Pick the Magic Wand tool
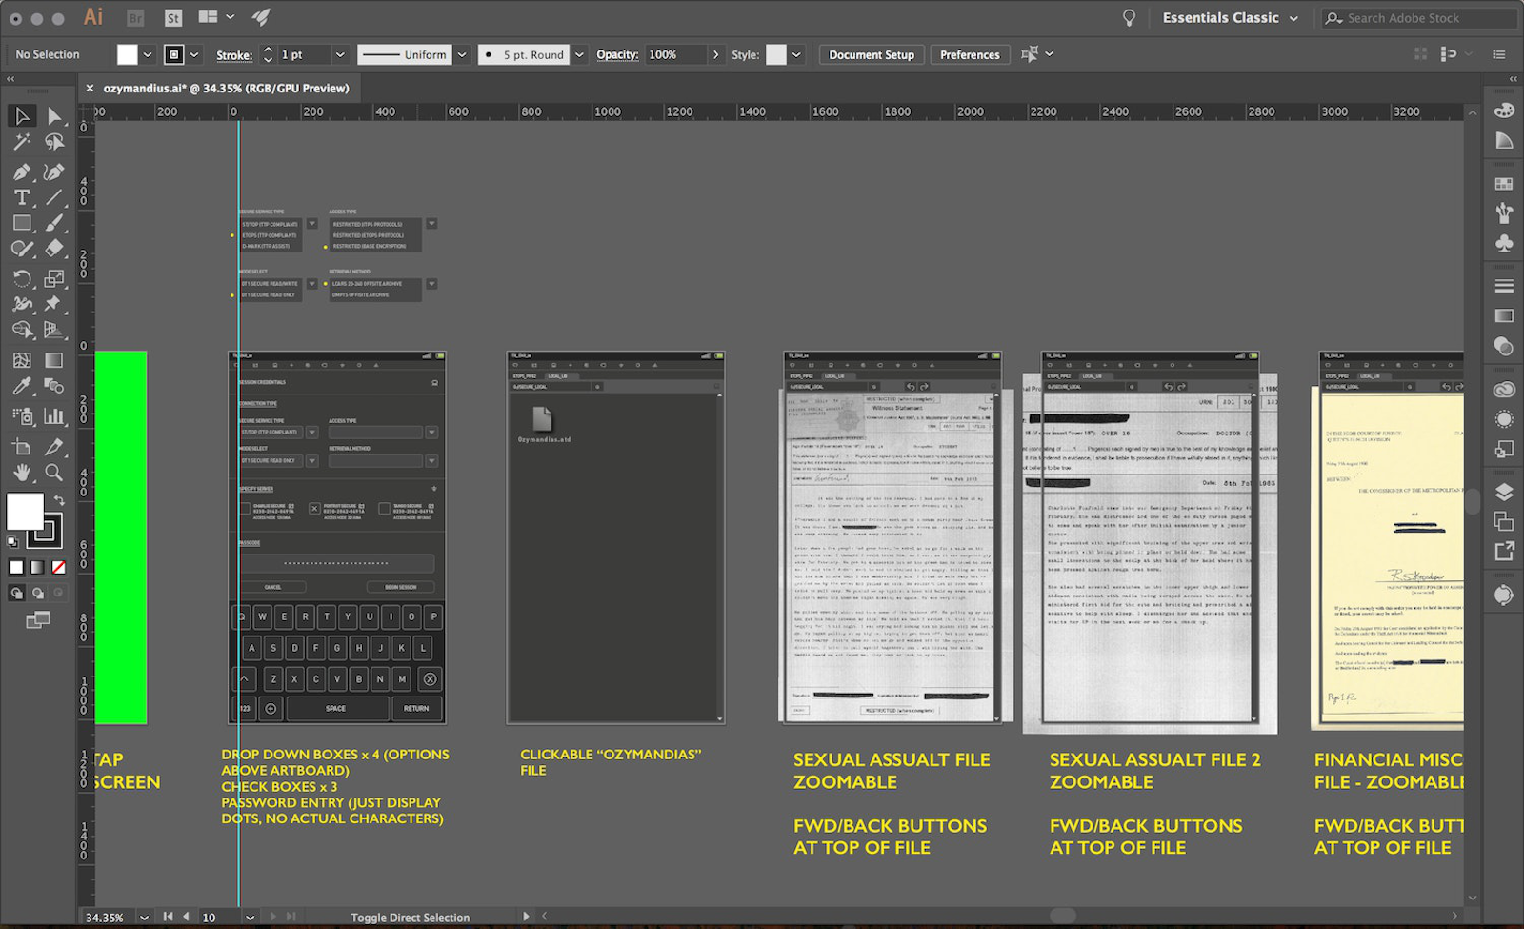Image resolution: width=1524 pixels, height=929 pixels. pyautogui.click(x=21, y=142)
